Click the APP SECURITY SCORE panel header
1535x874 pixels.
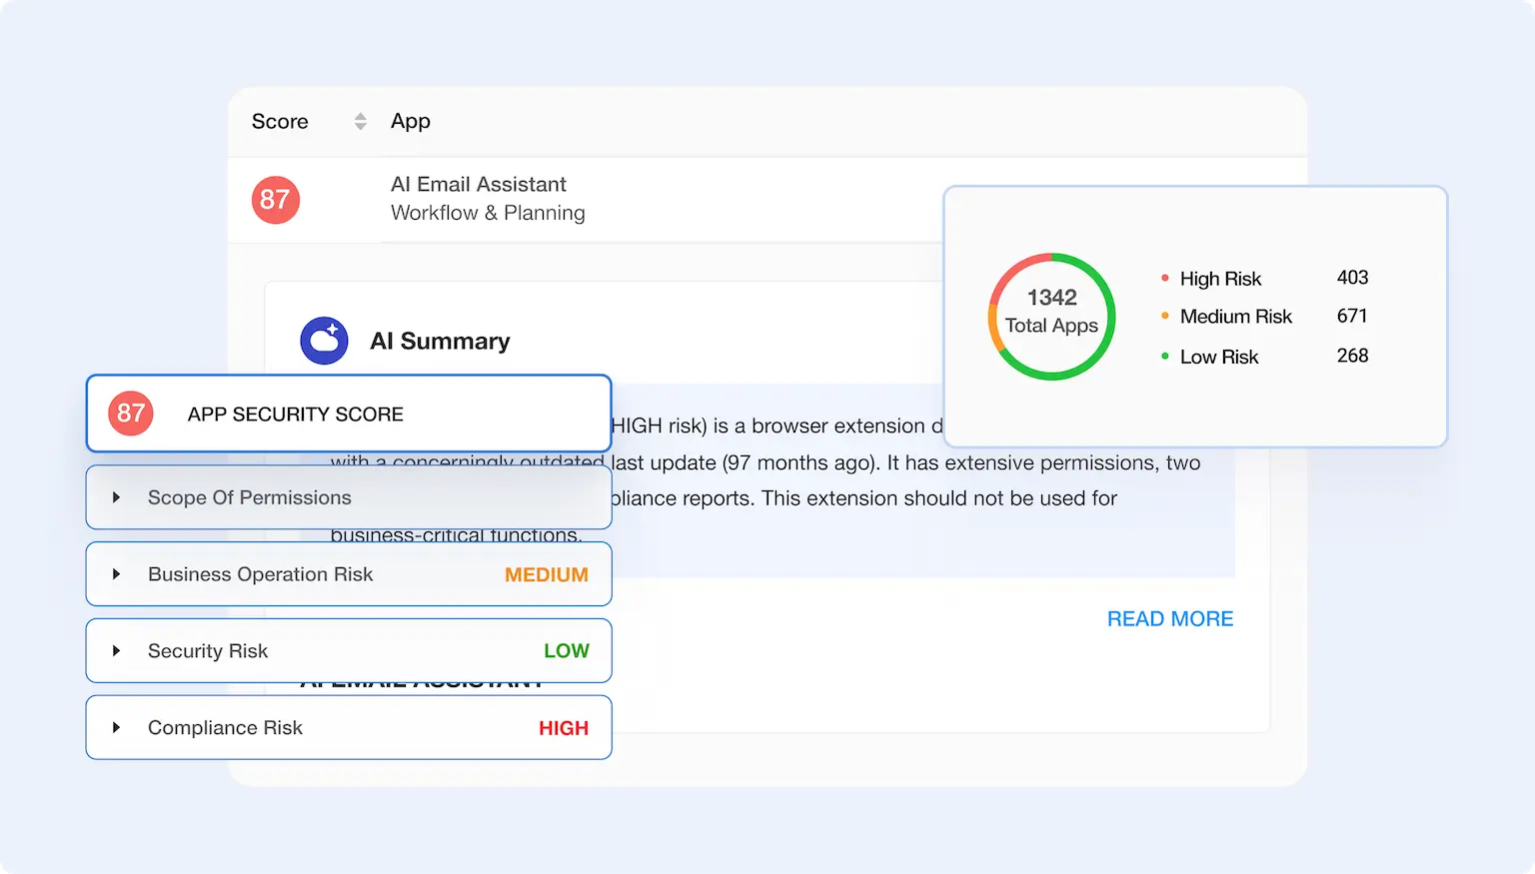295,413
